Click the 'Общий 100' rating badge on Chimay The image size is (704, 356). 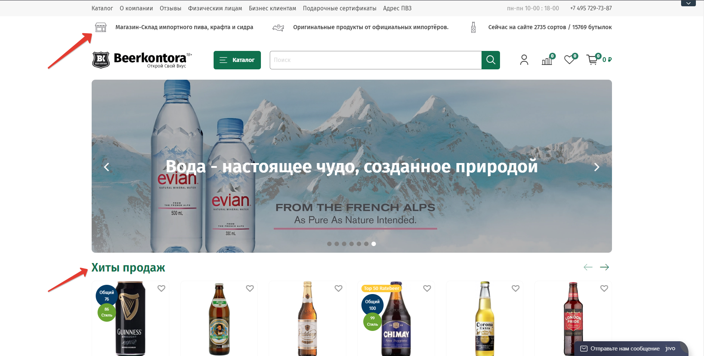(x=373, y=305)
